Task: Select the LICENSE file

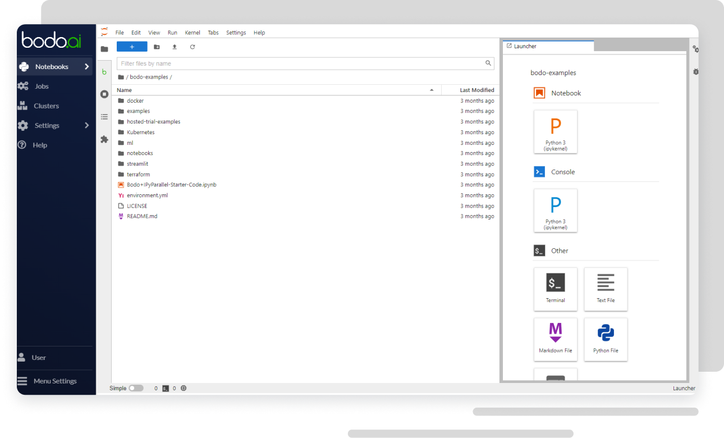Action: tap(305, 206)
